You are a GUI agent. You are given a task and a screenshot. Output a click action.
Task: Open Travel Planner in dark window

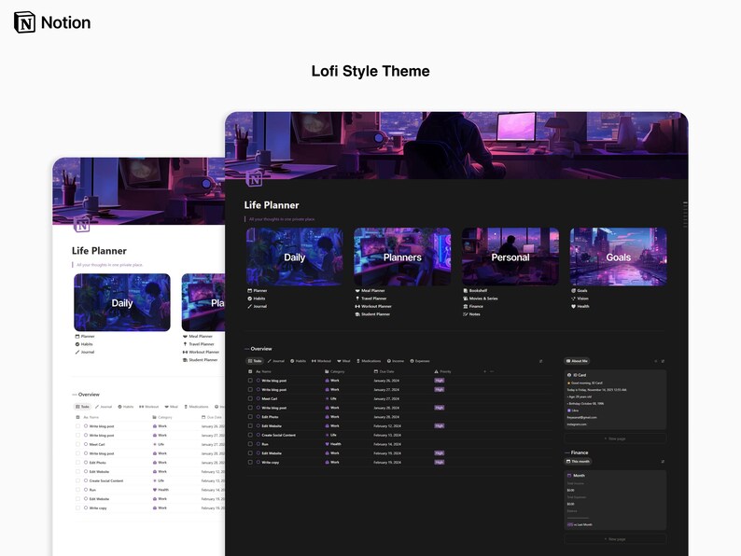[371, 299]
